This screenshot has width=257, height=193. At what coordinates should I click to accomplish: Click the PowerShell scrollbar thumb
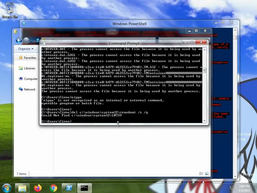[x=235, y=38]
